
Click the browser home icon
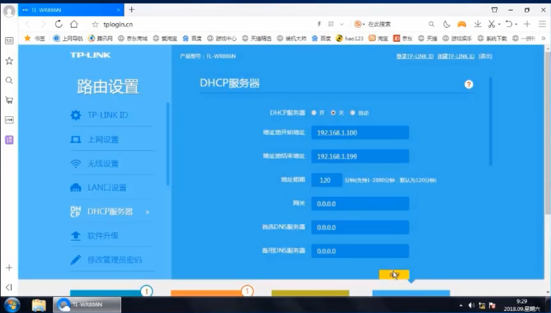pos(74,24)
